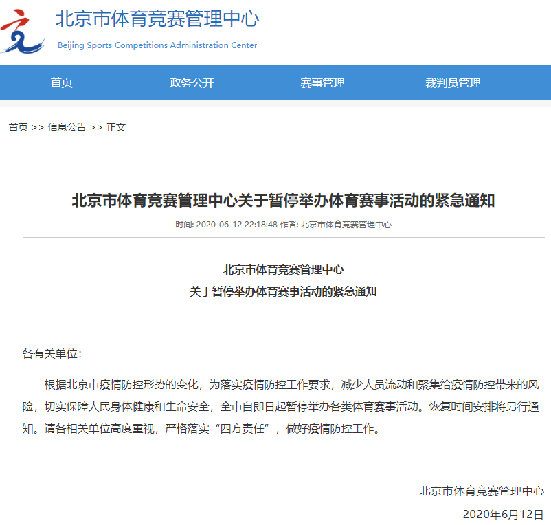Viewport: 551px width, 525px height.
Task: Click the salutation 各有关单位:
Action: (52, 353)
